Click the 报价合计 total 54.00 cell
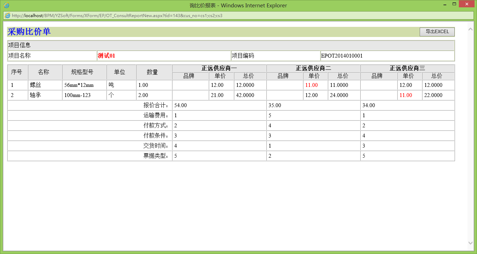This screenshot has width=477, height=254. coord(193,105)
